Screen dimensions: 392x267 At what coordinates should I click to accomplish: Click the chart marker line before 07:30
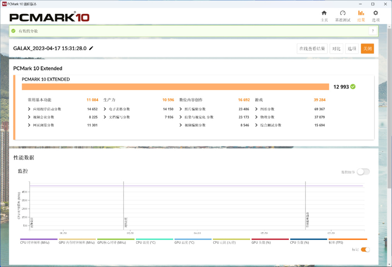[x=305, y=205]
